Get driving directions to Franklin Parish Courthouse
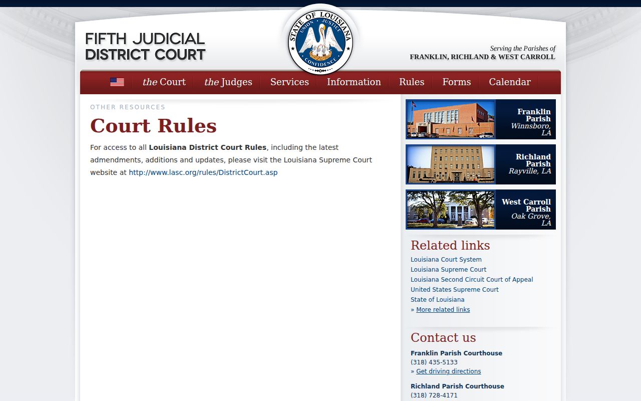 click(448, 371)
